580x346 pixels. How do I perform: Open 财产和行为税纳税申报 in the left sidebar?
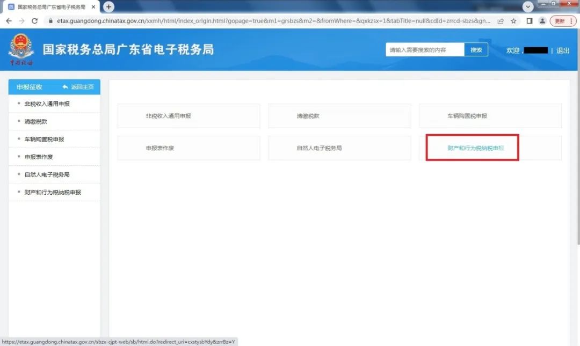point(54,193)
